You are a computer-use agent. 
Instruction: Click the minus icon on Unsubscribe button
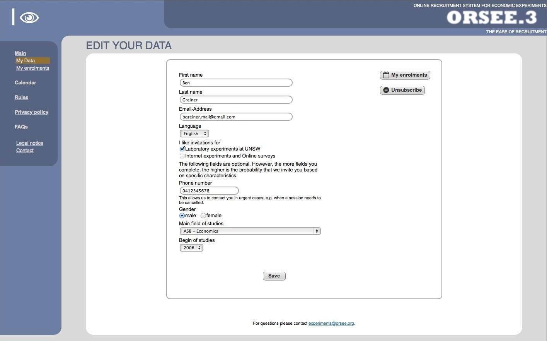pos(386,90)
